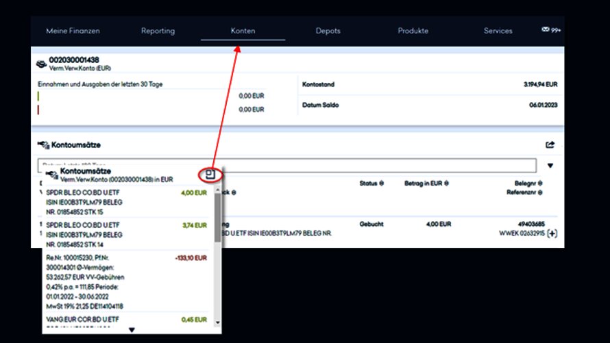
Task: Select the 4,00 EUR SPDR entry in widget
Action: [126, 202]
